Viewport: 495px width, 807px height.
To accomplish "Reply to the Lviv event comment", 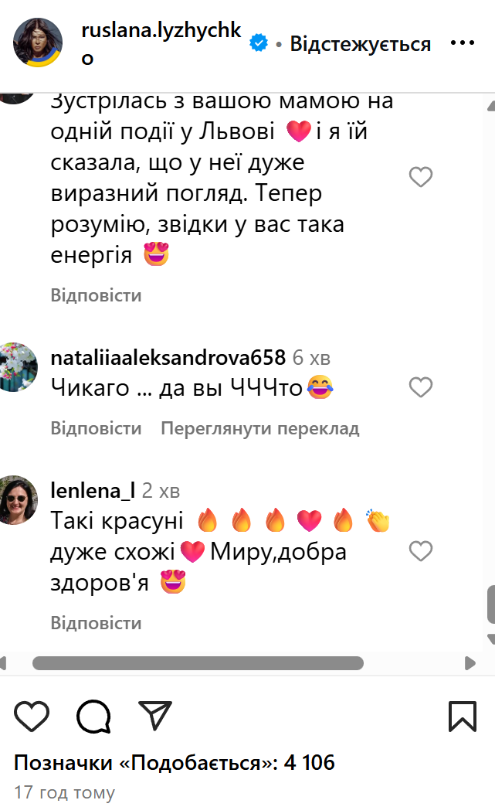I will click(96, 295).
